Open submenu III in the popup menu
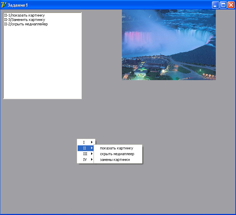The image size is (236, 215). (86, 154)
